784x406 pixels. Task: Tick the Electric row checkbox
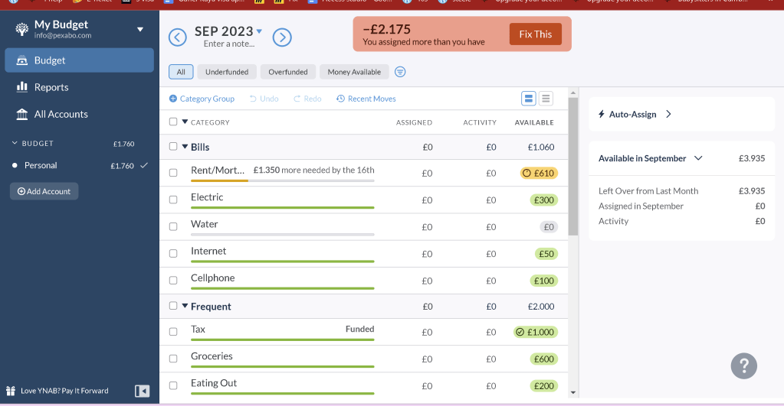(x=173, y=200)
